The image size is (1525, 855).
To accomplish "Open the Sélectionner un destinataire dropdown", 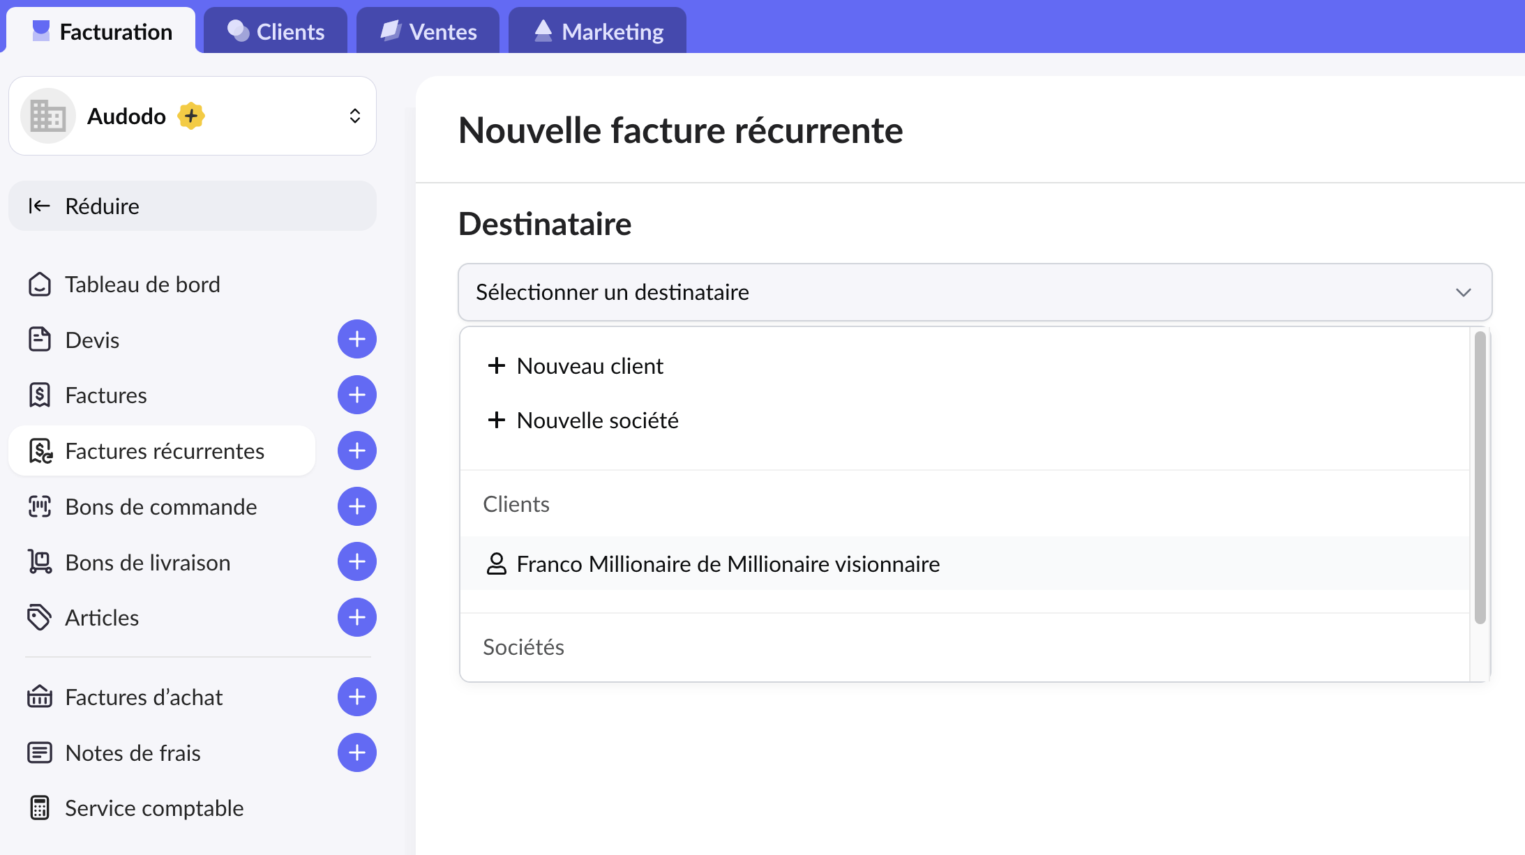I will point(975,292).
